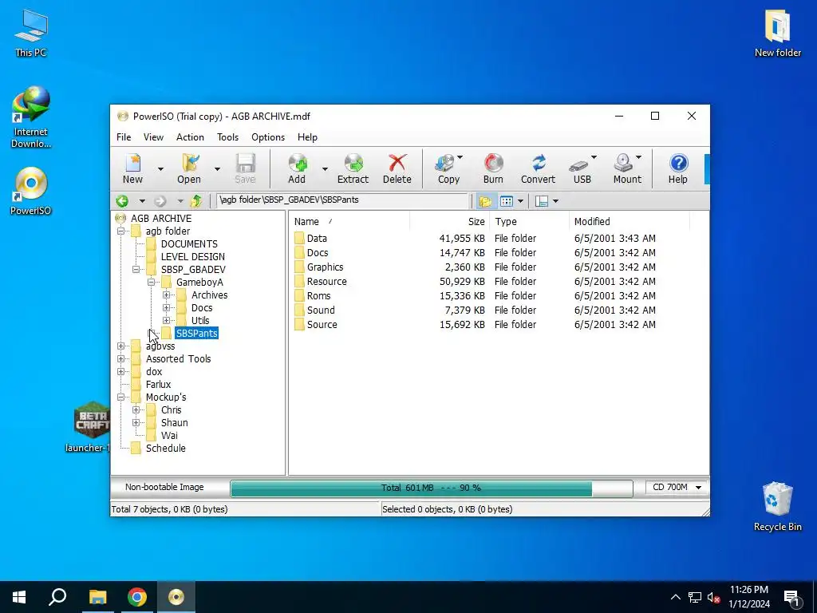Sort by the Size column header
Image resolution: width=817 pixels, height=613 pixels.
[x=450, y=222]
